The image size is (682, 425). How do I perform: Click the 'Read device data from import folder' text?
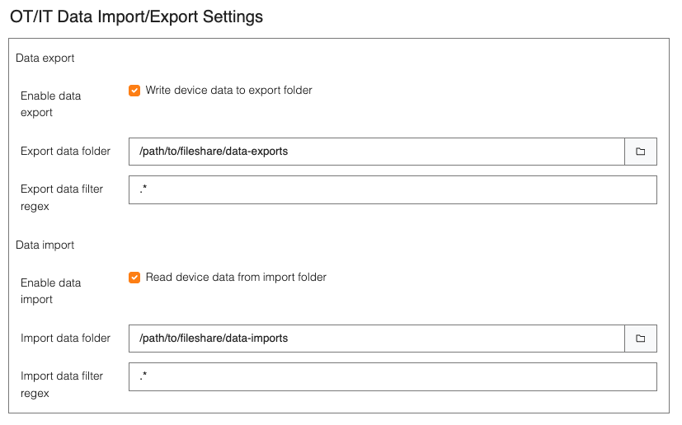[x=236, y=278]
